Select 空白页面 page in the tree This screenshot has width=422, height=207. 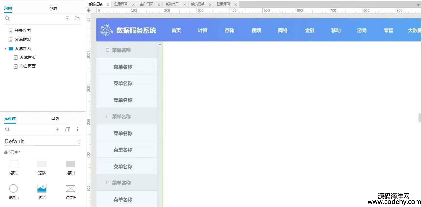point(28,66)
